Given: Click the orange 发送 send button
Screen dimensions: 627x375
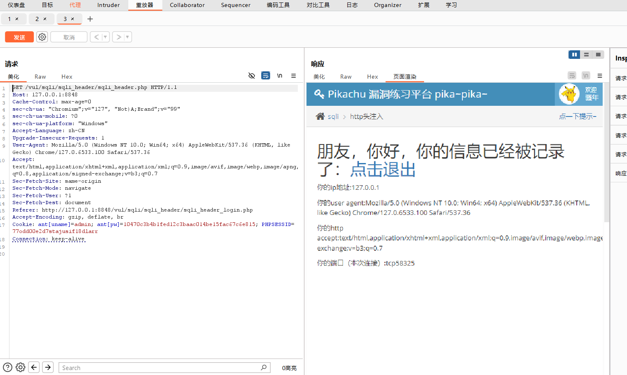Looking at the screenshot, I should 19,37.
